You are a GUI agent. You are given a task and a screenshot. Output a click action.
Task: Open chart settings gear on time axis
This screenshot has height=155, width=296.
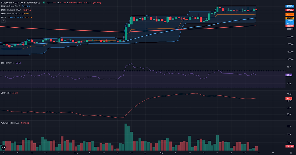[291, 153]
